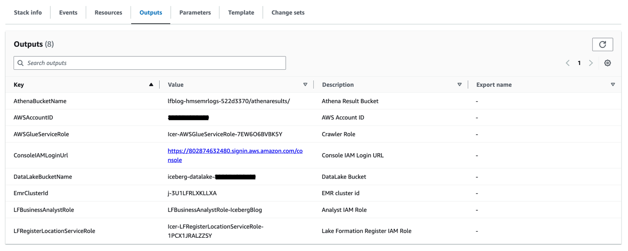
Task: Sort by Value column arrow
Action: pyautogui.click(x=305, y=85)
